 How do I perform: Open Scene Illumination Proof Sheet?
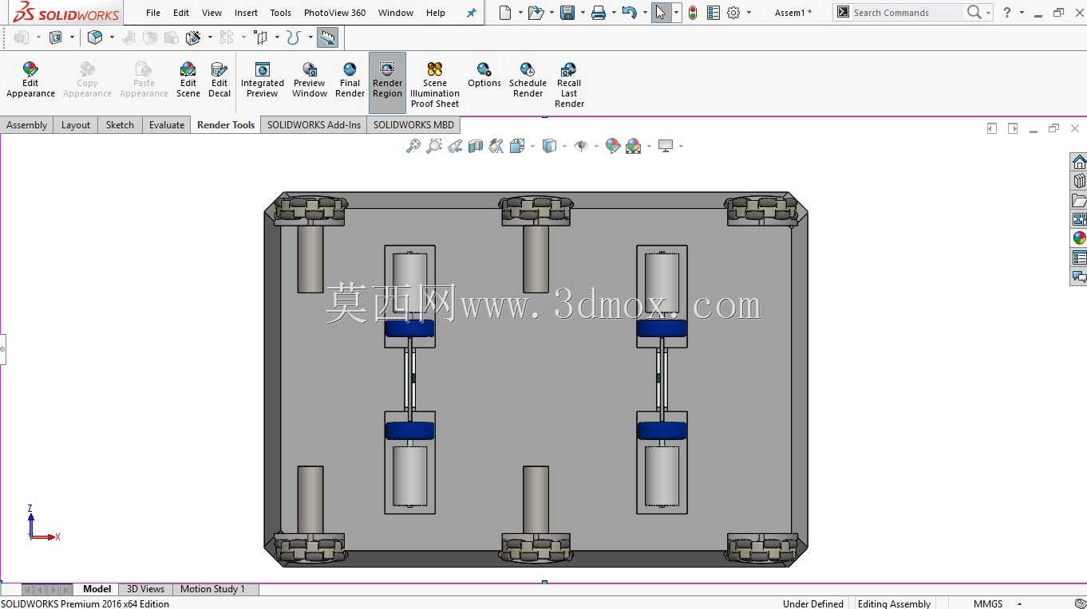click(x=435, y=84)
